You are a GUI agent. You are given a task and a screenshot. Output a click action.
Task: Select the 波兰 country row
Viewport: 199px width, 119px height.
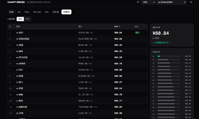(78, 82)
